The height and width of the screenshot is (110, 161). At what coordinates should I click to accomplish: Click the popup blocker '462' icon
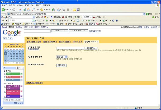coord(63,17)
